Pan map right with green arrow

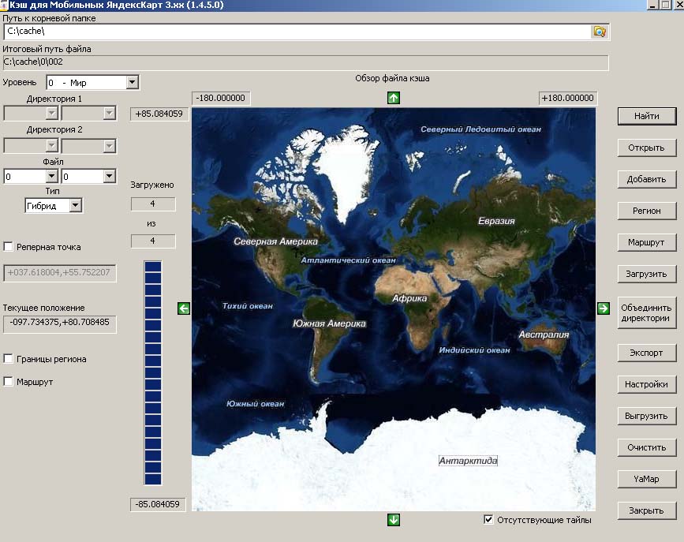pyautogui.click(x=604, y=308)
